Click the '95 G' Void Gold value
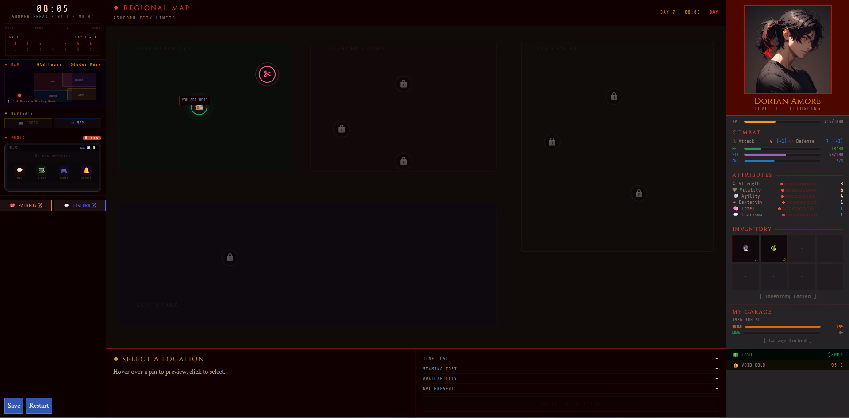This screenshot has width=849, height=418. pos(837,365)
